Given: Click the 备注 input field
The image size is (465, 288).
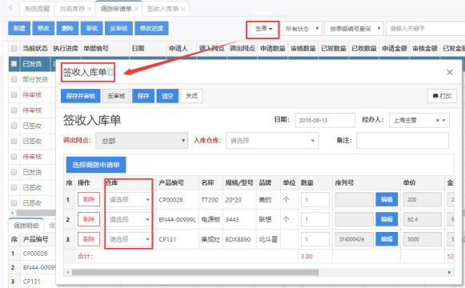Looking at the screenshot, I should click(403, 141).
